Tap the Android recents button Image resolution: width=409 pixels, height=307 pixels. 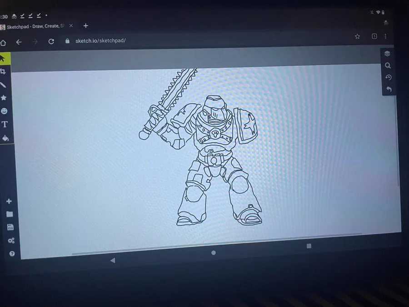tap(309, 246)
